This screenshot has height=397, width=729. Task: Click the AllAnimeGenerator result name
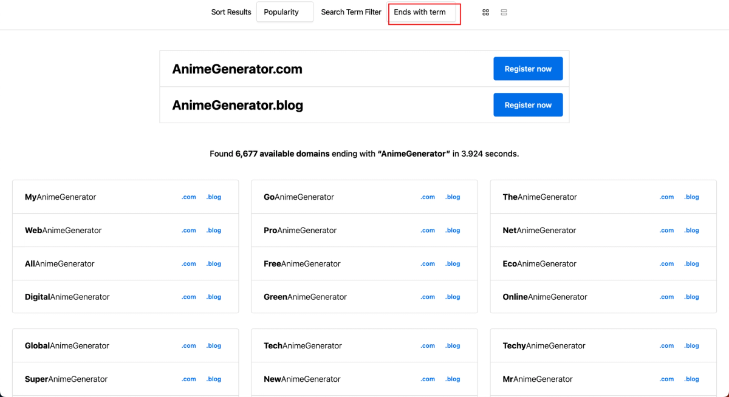(x=60, y=264)
